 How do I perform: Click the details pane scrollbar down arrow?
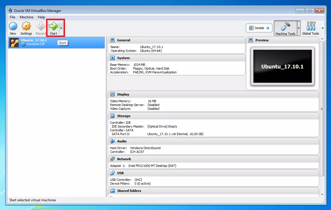click(x=322, y=194)
